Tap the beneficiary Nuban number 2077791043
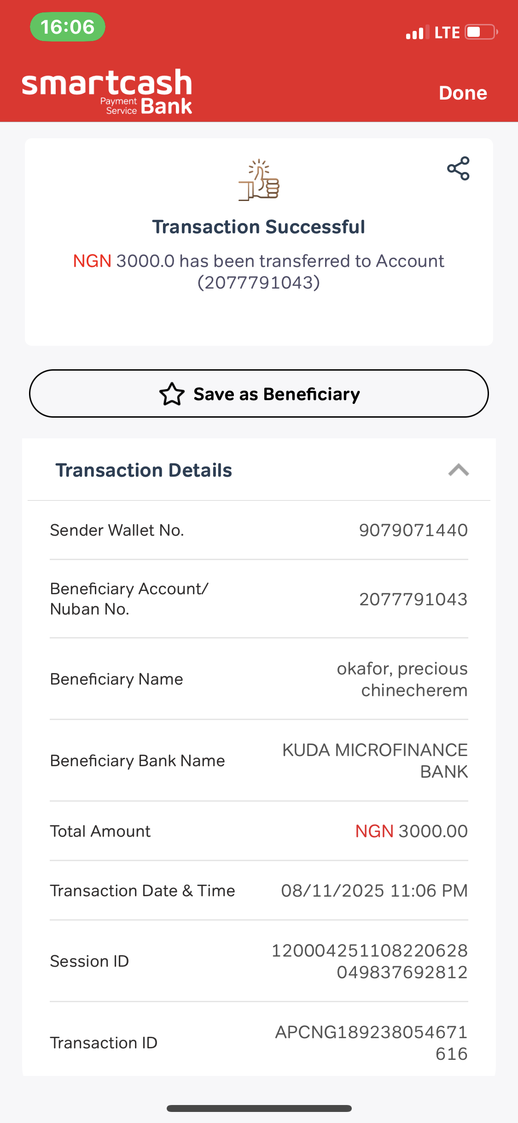 (413, 599)
